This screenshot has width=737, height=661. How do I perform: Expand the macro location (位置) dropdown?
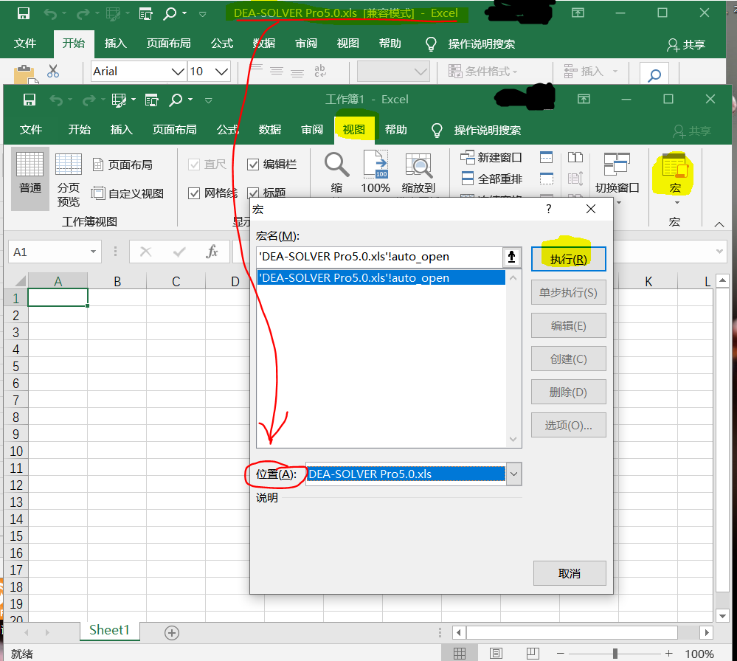point(513,474)
